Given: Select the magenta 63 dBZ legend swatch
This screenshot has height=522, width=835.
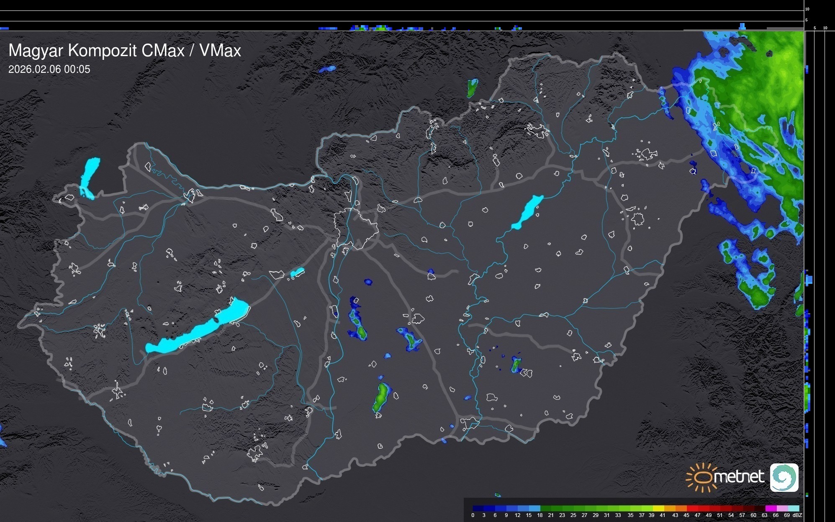Looking at the screenshot, I should click(771, 508).
